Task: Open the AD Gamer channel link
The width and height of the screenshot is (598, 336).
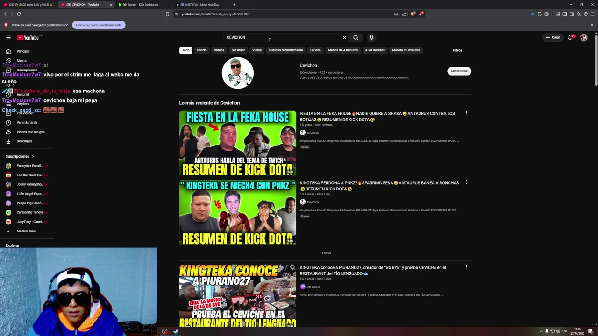Action: tap(313, 287)
